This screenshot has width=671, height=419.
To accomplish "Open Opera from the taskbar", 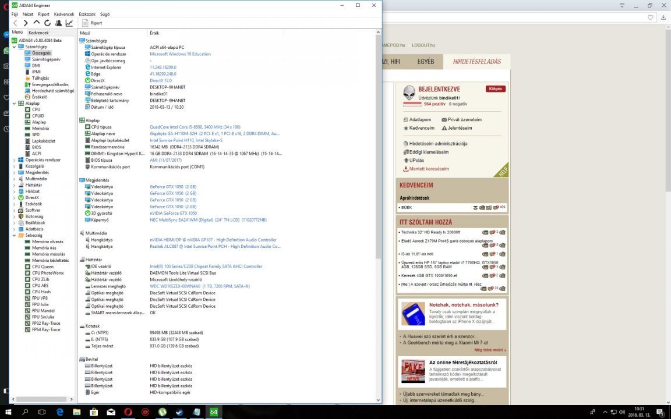I will [x=128, y=412].
